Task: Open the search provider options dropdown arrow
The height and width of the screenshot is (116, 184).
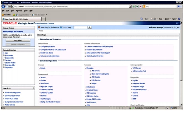Action: click(x=181, y=6)
